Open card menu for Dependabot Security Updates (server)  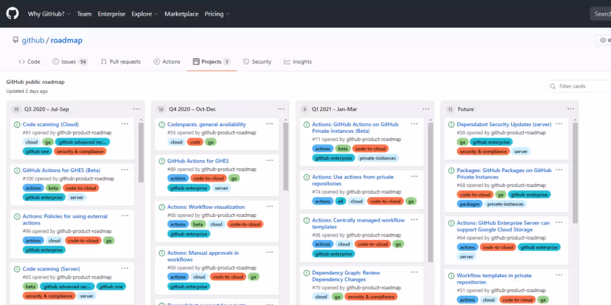coord(559,124)
